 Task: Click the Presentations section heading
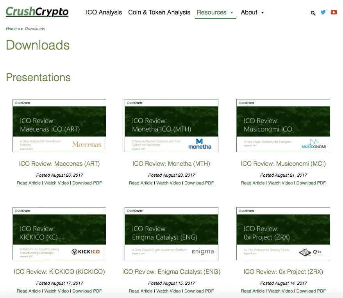(38, 77)
